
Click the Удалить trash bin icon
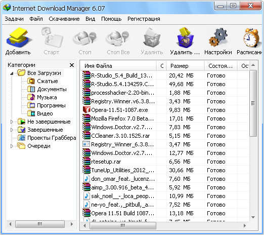pyautogui.click(x=152, y=38)
